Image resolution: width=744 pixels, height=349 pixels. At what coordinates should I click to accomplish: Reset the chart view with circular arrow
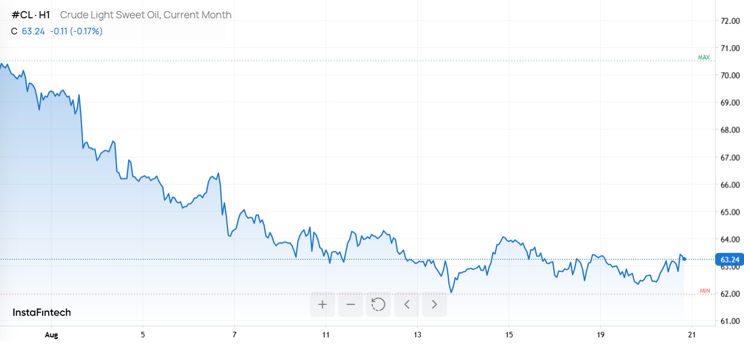378,304
